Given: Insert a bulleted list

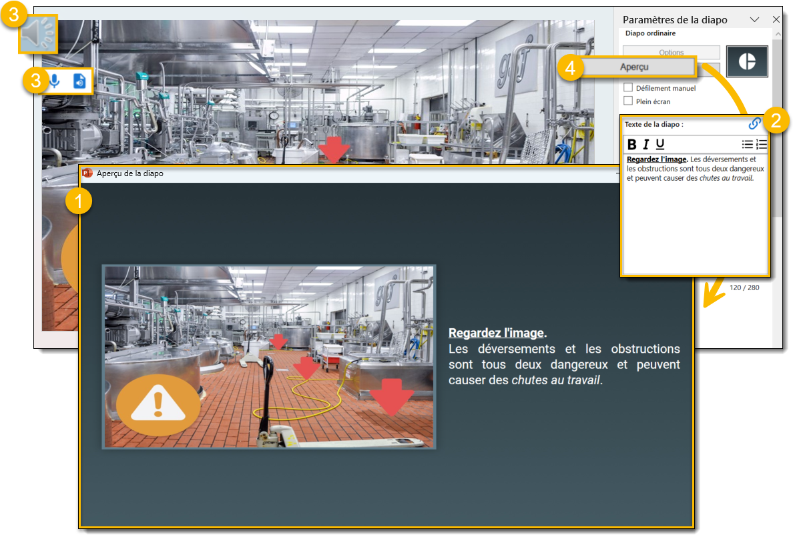Looking at the screenshot, I should (x=747, y=145).
